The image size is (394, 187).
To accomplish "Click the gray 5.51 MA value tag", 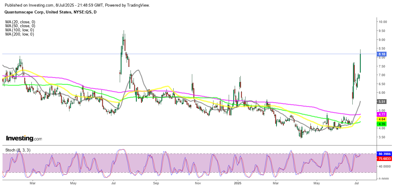I will [x=381, y=102].
